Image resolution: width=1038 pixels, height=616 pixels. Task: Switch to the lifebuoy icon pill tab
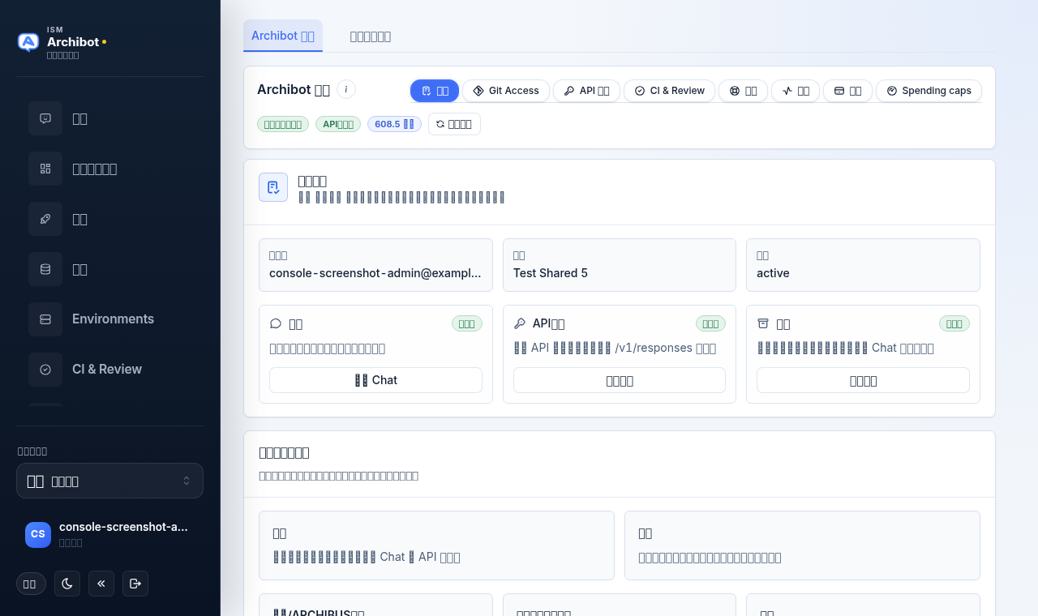pos(743,91)
